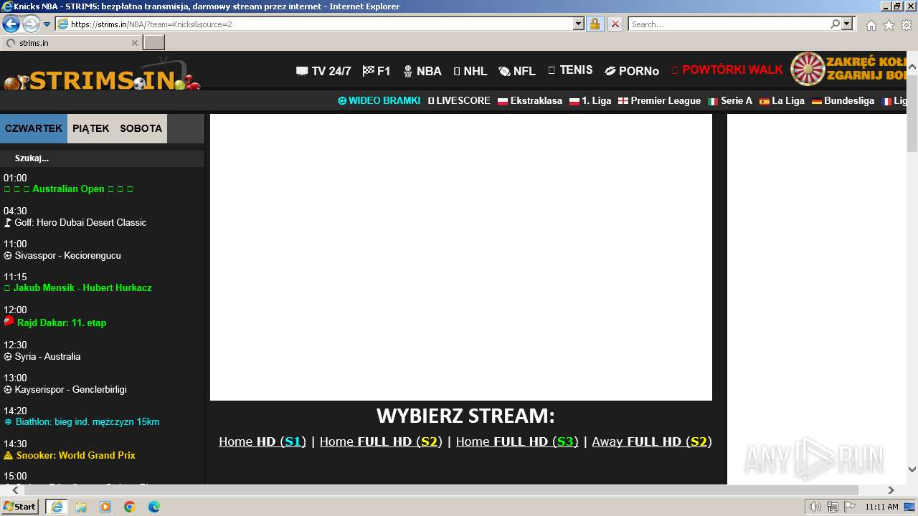
Task: Open the NHL menu item
Action: tap(470, 71)
